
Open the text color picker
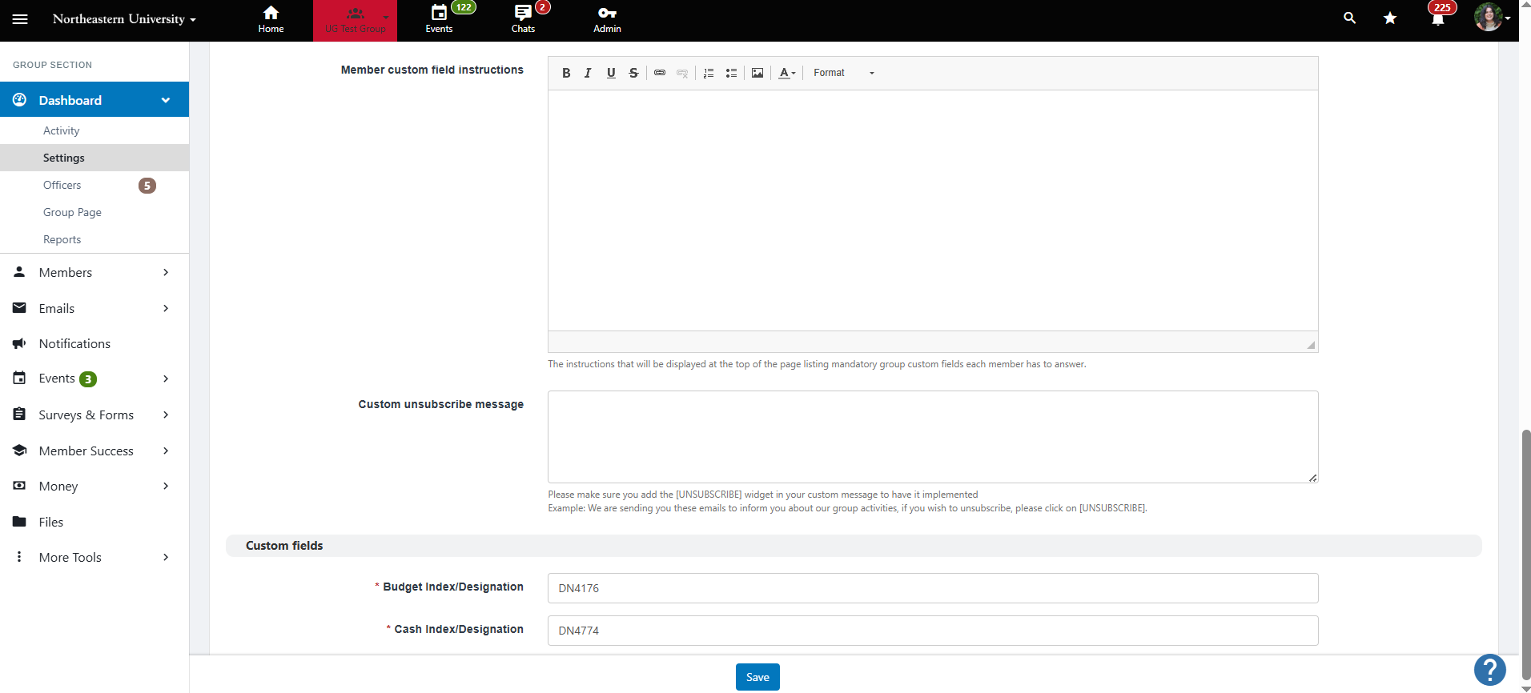click(787, 73)
